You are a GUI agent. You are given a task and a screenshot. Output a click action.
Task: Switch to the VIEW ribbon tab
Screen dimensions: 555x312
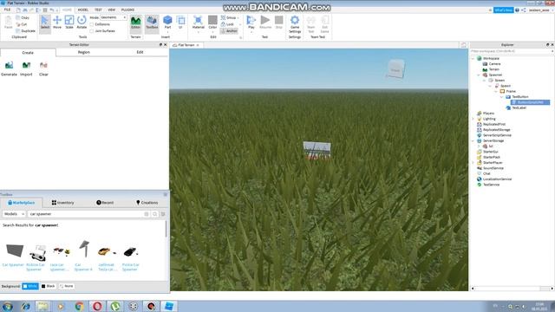[112, 10]
